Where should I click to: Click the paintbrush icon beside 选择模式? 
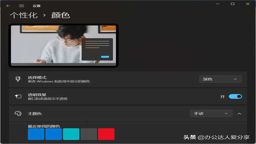(x=18, y=79)
